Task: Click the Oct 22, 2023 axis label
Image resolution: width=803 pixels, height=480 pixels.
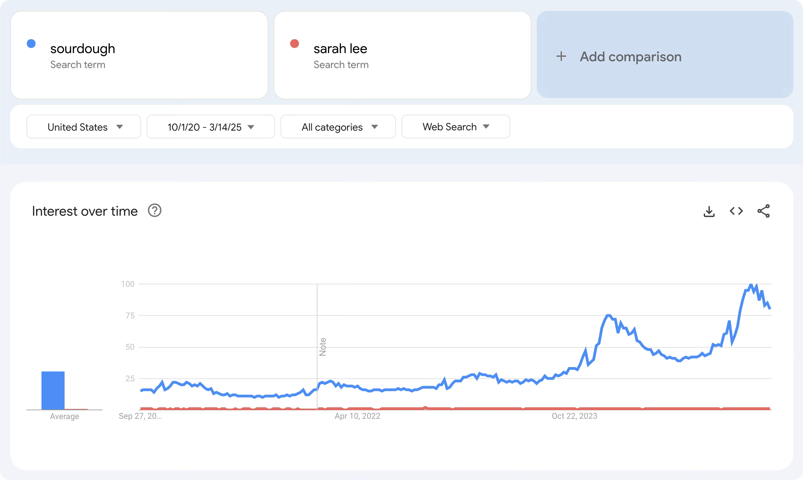Action: 574,416
